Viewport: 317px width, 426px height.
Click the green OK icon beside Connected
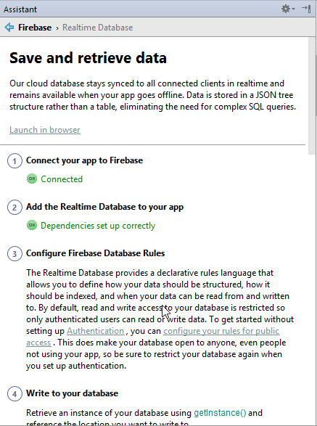pyautogui.click(x=32, y=179)
